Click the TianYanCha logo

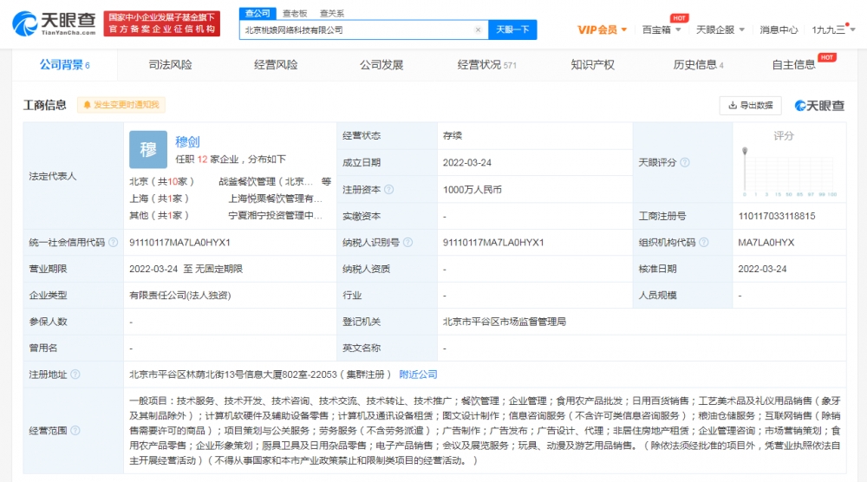pos(54,23)
